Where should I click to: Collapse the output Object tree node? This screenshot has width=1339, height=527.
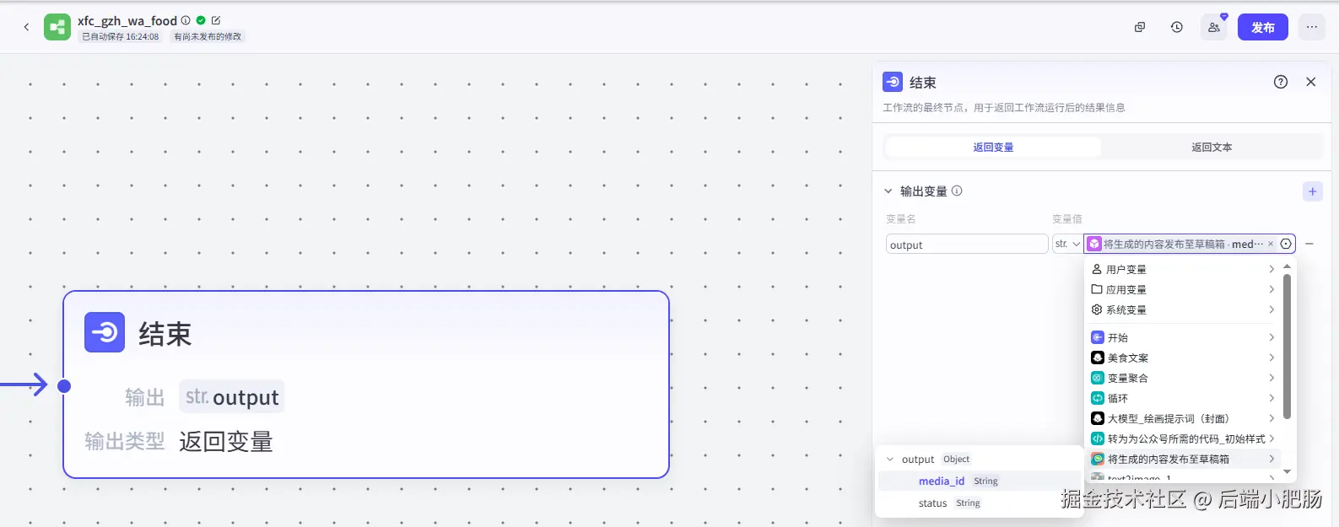[x=890, y=460]
